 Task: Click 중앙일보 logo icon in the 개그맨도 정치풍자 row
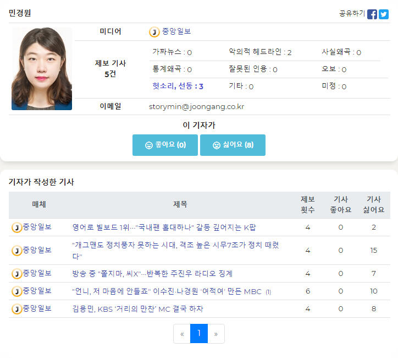point(16,251)
